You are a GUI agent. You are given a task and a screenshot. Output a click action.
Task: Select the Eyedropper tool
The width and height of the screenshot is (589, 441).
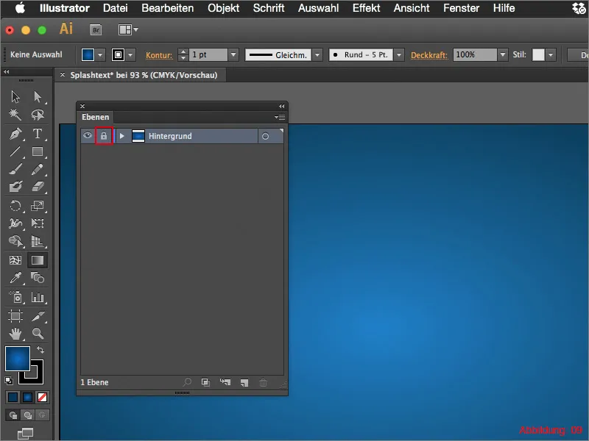click(x=15, y=278)
